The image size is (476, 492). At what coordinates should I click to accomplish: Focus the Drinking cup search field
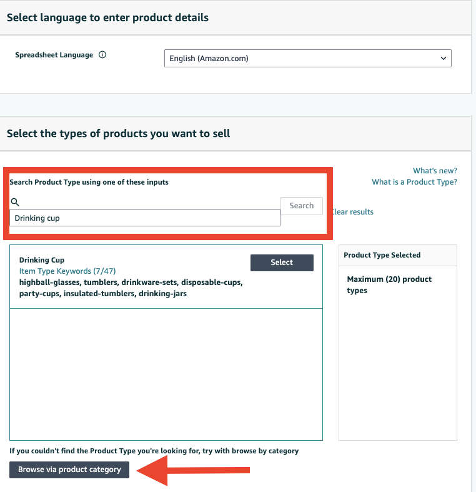(x=145, y=218)
